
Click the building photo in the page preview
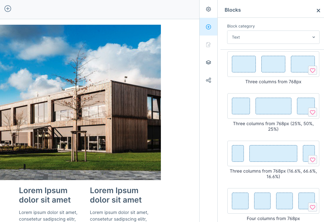click(80, 102)
